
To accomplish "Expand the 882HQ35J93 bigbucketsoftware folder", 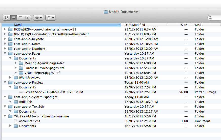I will [x=5, y=34].
